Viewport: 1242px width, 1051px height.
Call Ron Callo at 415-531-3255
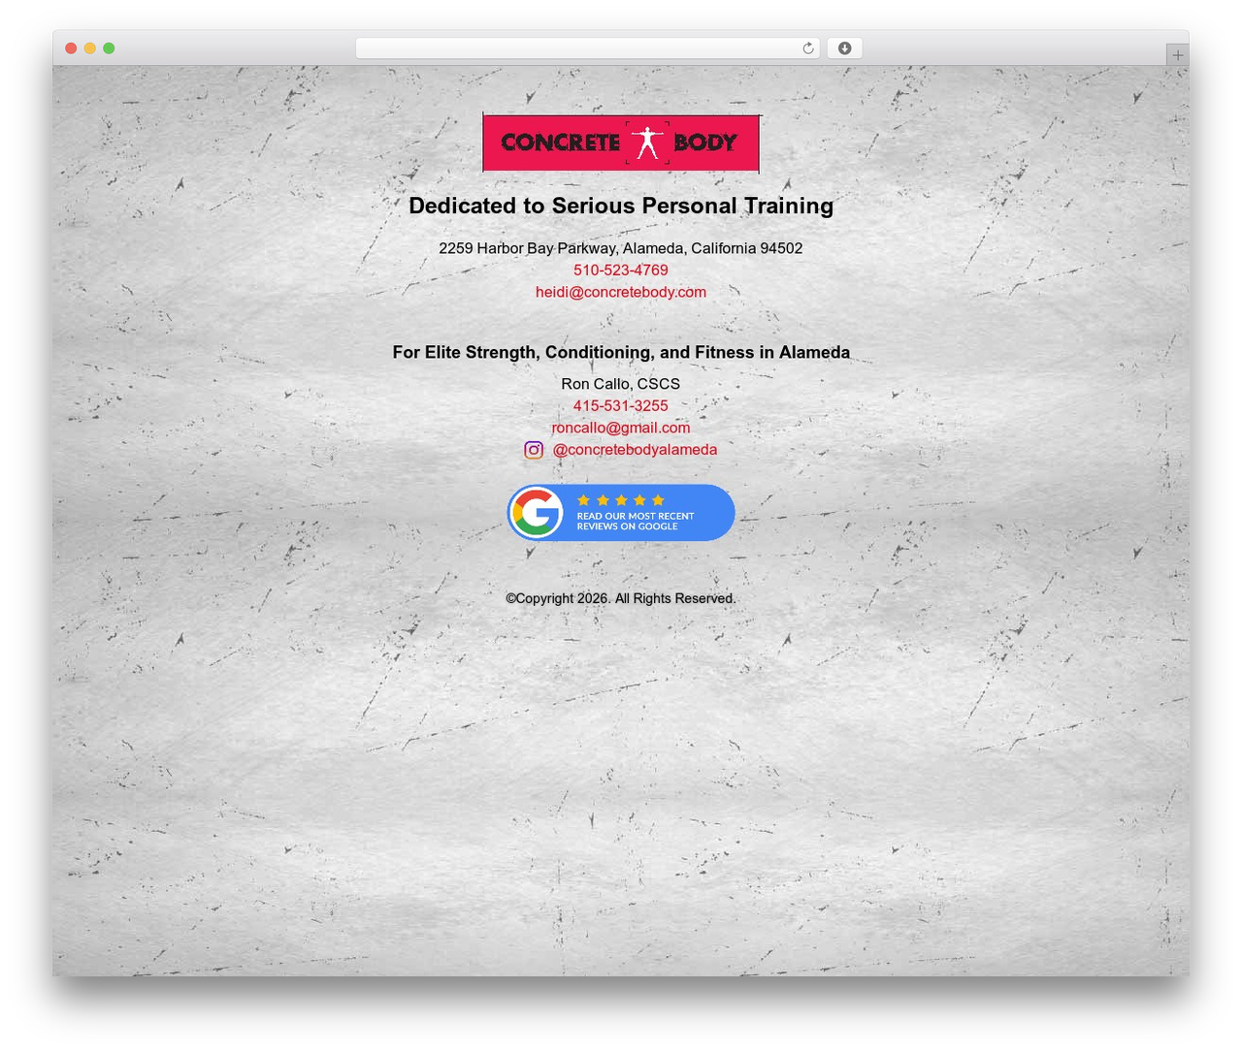[621, 406]
